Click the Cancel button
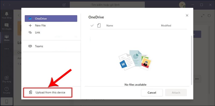Viewport: 215px width, 106px height. click(152, 93)
